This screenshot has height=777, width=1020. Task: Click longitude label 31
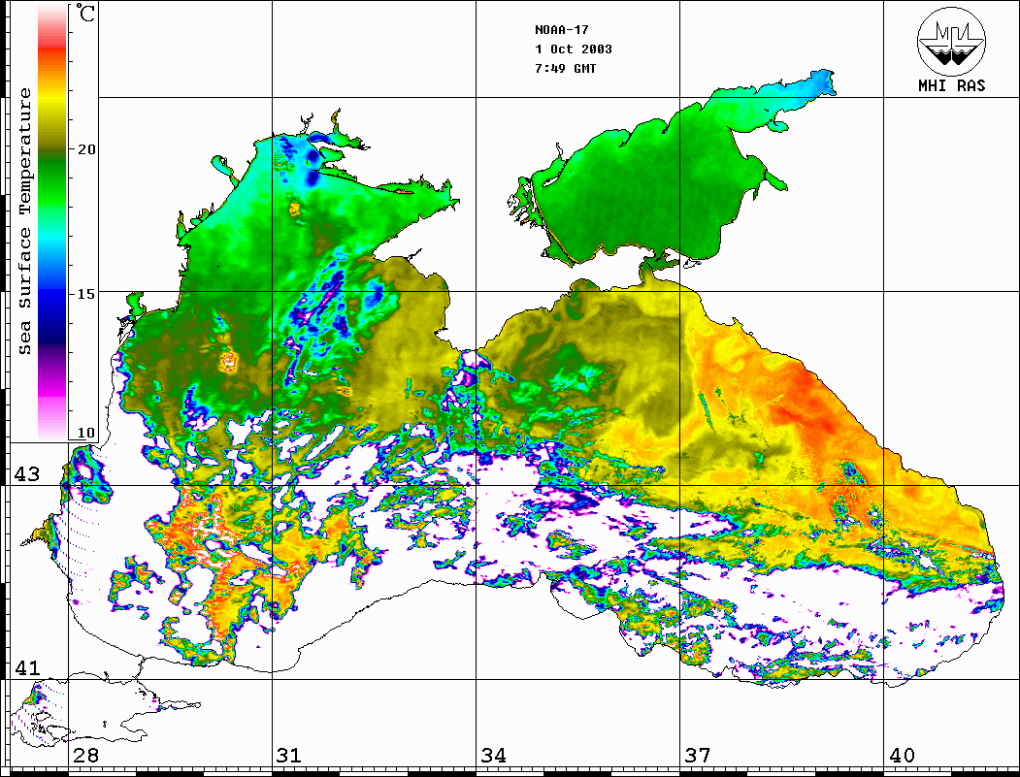click(289, 755)
